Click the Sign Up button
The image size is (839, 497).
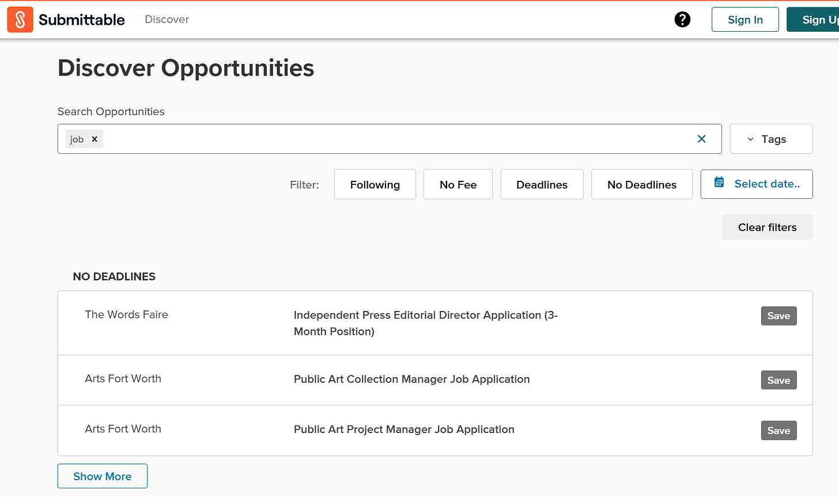[814, 20]
